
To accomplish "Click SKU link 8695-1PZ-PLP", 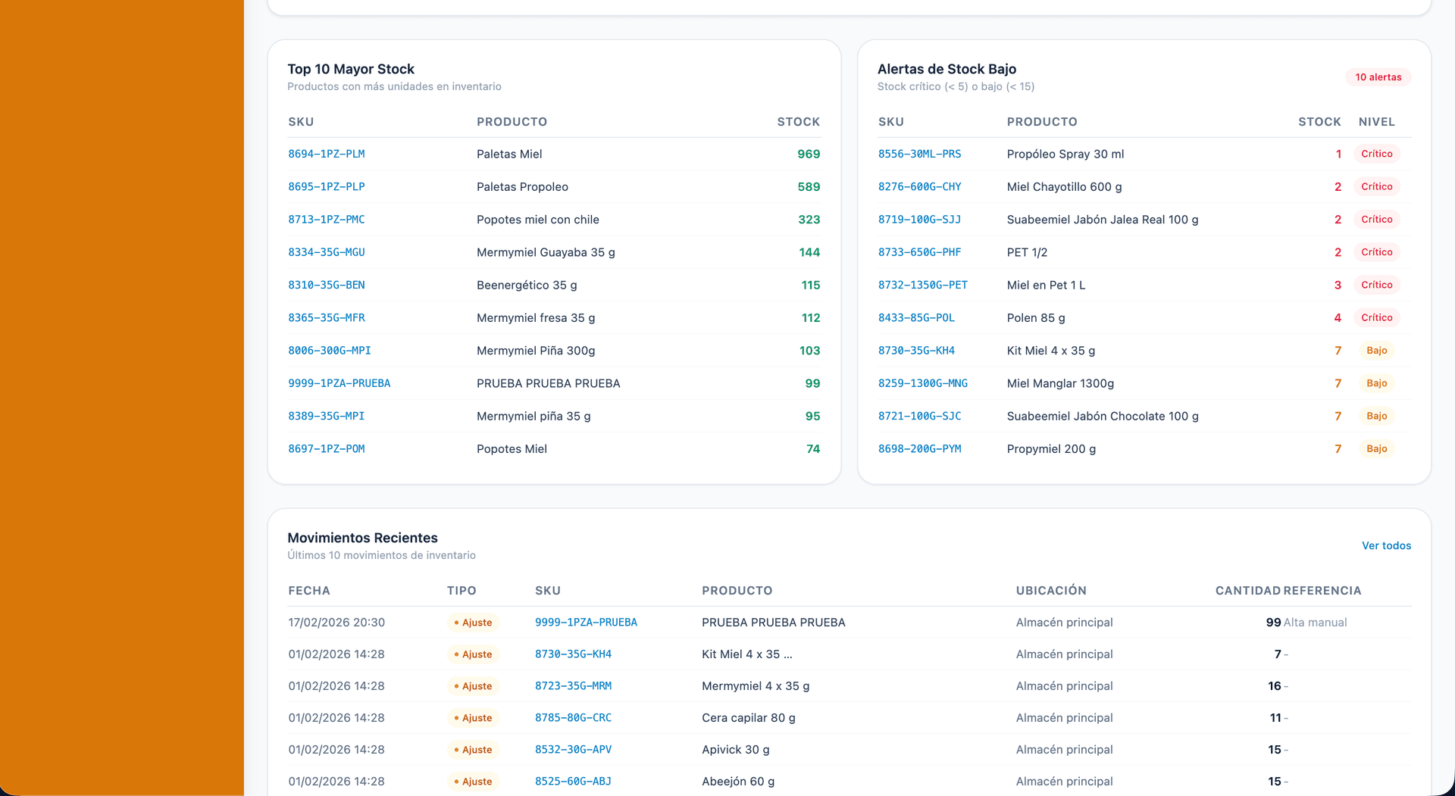I will [x=326, y=186].
